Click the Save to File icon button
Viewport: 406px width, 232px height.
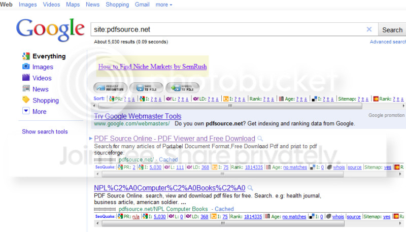coord(147,88)
